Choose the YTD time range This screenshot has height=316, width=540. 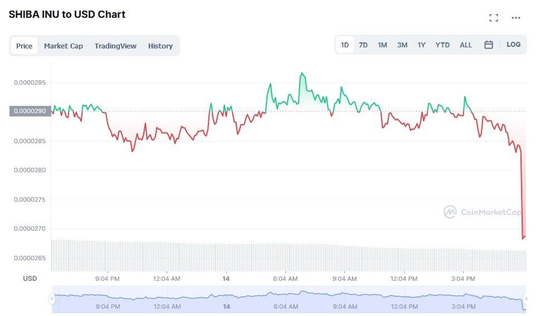tap(442, 45)
